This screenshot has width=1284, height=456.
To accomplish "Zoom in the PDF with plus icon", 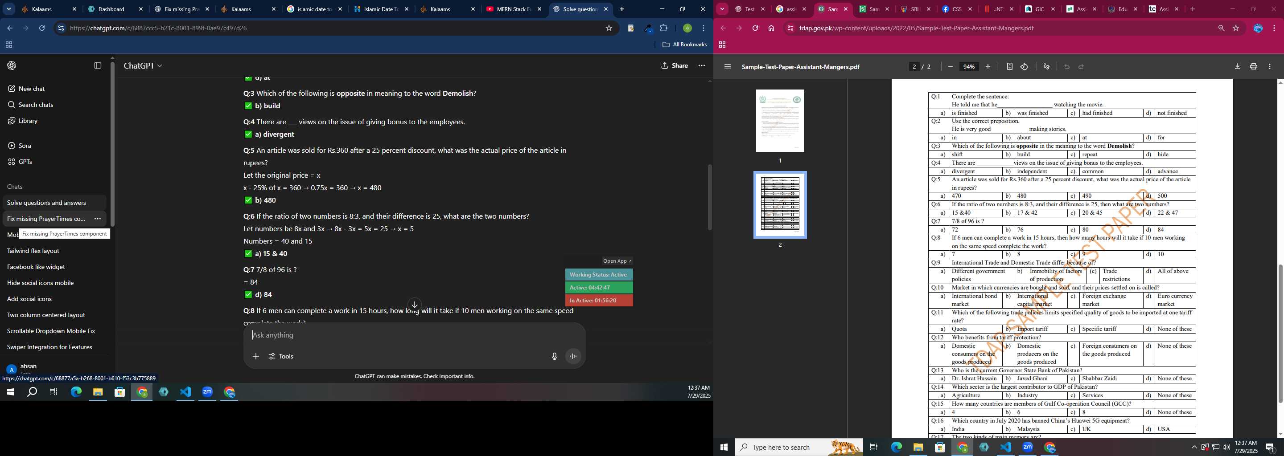I will click(988, 67).
